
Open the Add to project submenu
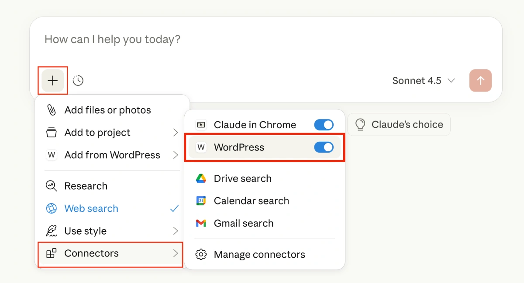[112, 133]
